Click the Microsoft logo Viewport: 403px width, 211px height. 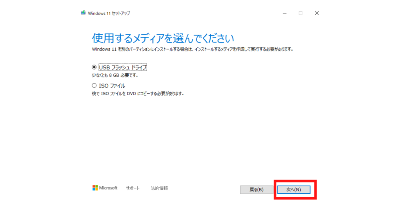point(105,188)
